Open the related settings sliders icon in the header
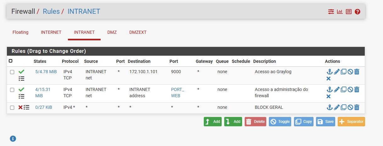This screenshot has height=146, width=383. pyautogui.click(x=331, y=12)
